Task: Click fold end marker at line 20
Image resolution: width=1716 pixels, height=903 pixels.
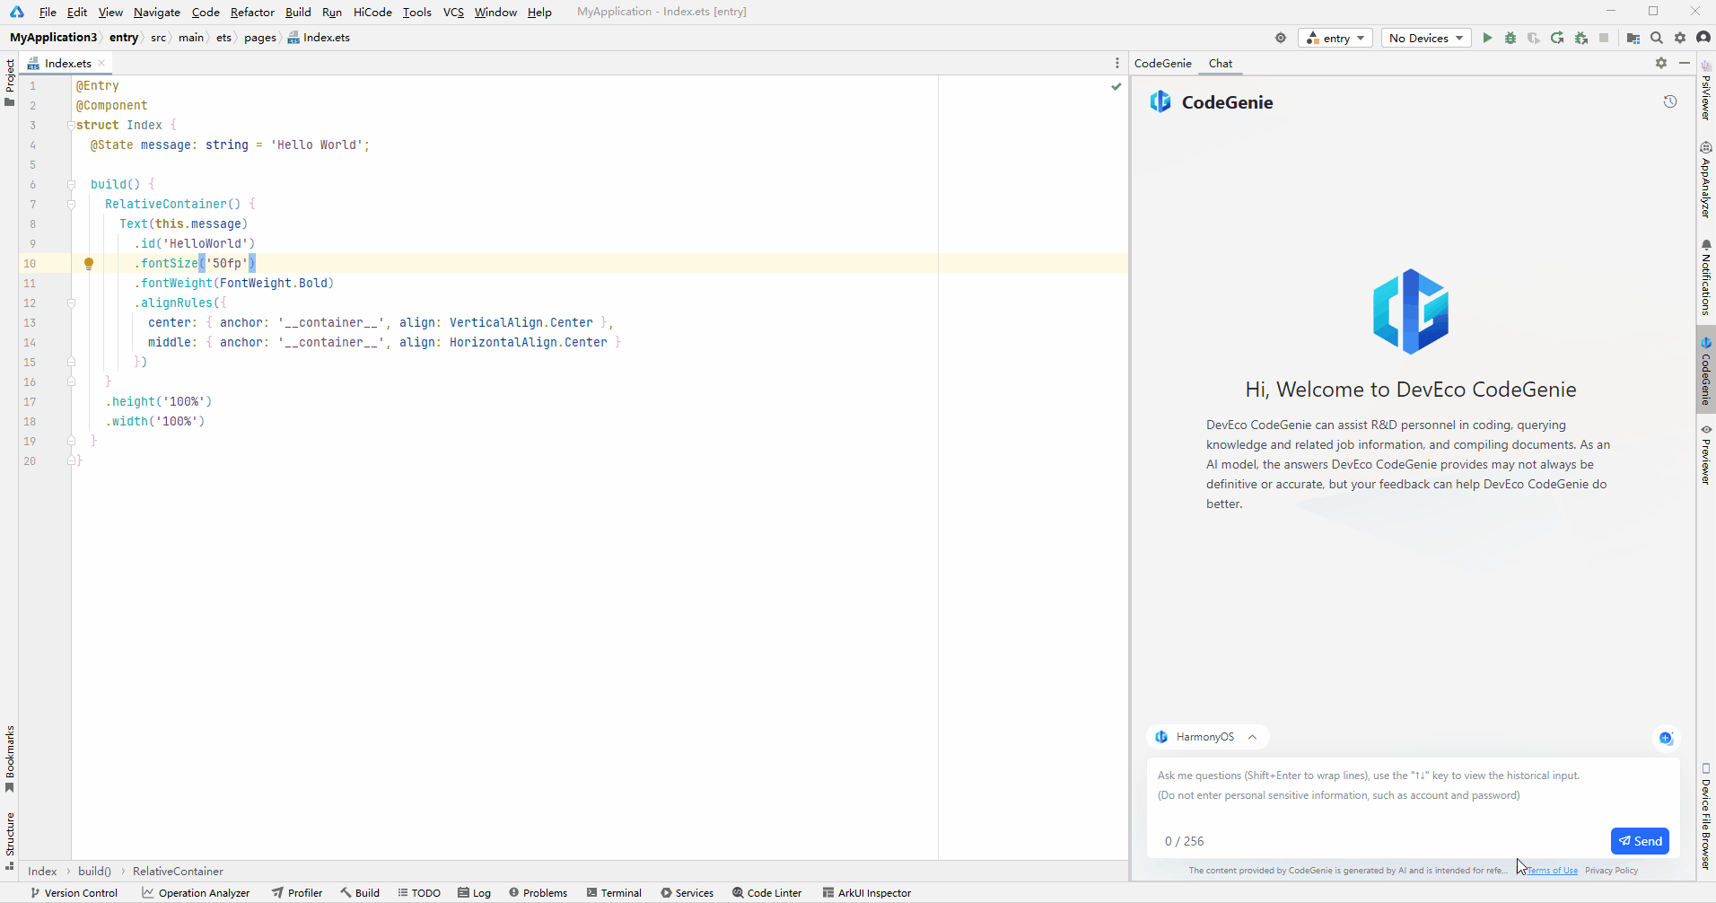Action: (x=71, y=461)
